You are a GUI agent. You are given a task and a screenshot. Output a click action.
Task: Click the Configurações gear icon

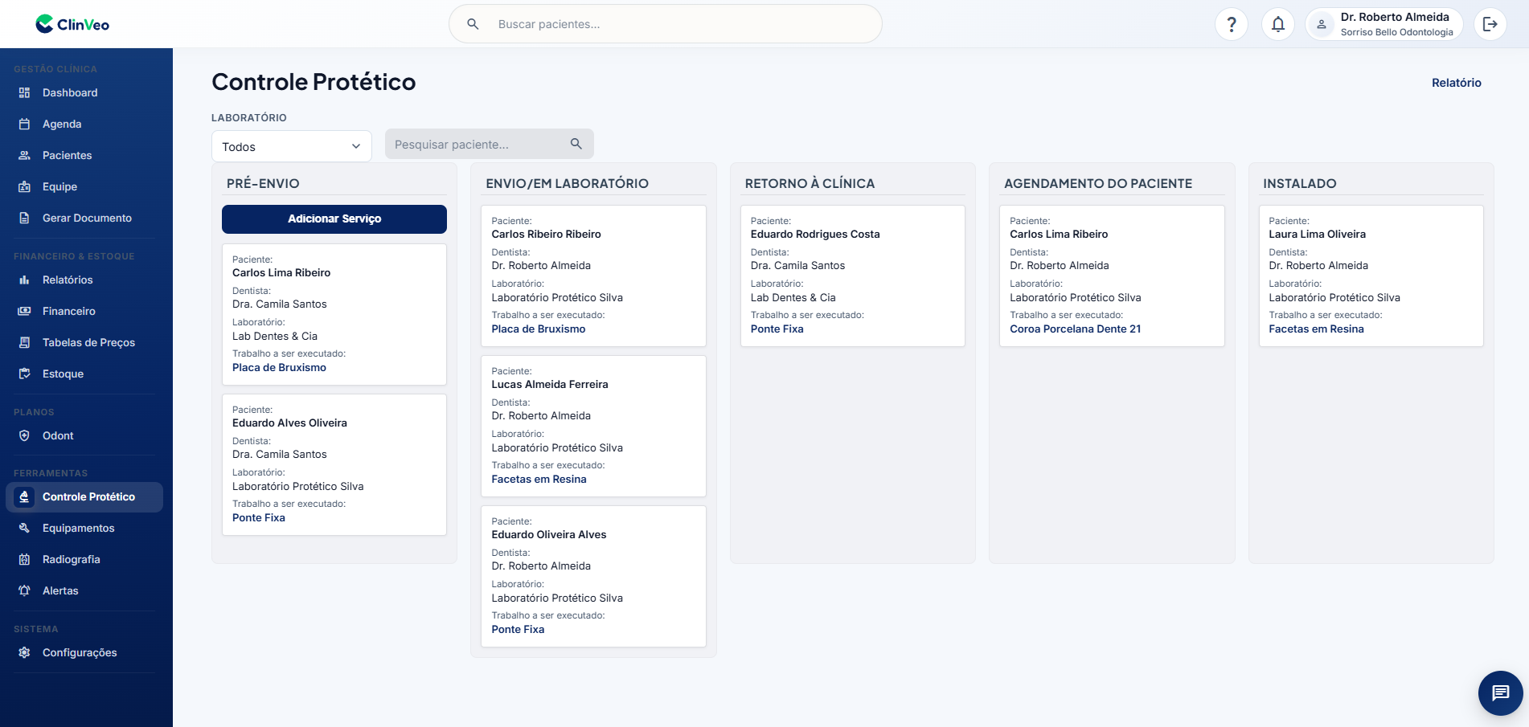pyautogui.click(x=24, y=652)
